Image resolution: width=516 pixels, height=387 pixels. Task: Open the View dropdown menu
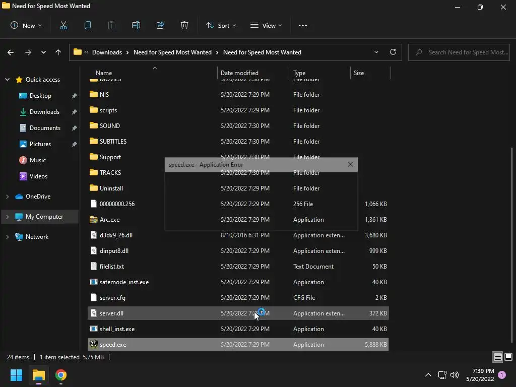pos(266,25)
